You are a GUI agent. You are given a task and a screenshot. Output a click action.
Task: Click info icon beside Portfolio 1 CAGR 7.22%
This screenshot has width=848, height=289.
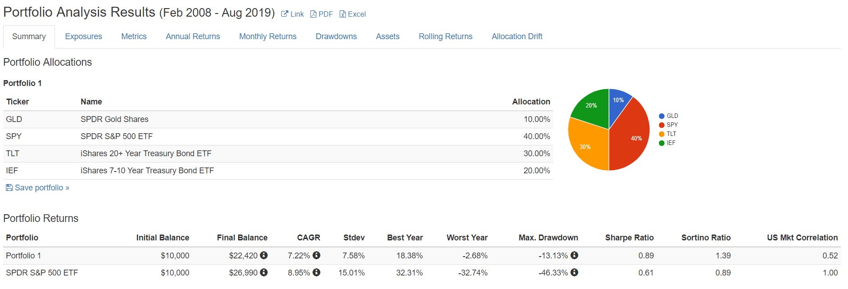(x=316, y=255)
